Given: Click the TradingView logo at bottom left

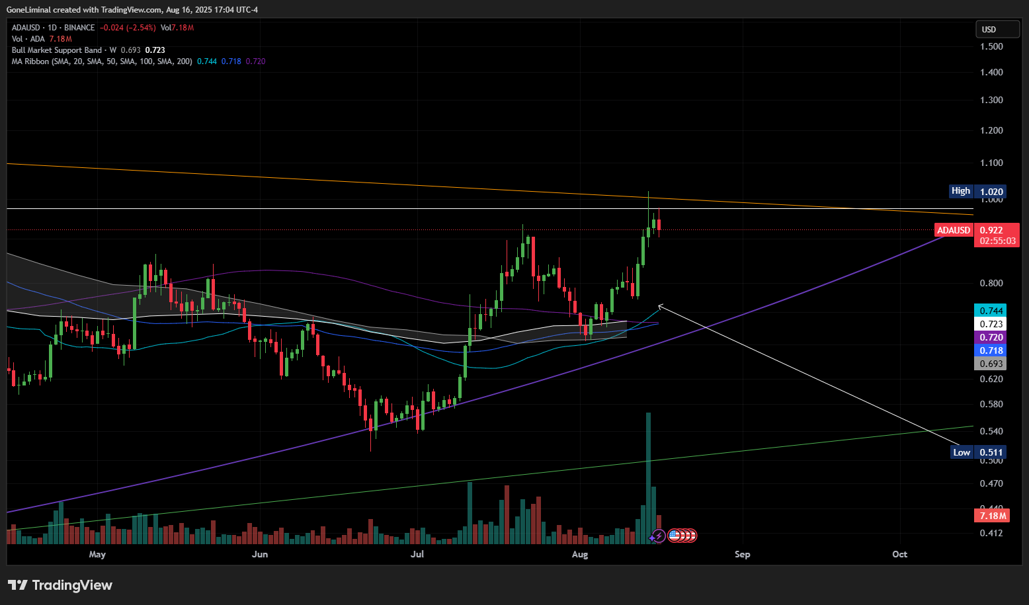Looking at the screenshot, I should pyautogui.click(x=60, y=585).
